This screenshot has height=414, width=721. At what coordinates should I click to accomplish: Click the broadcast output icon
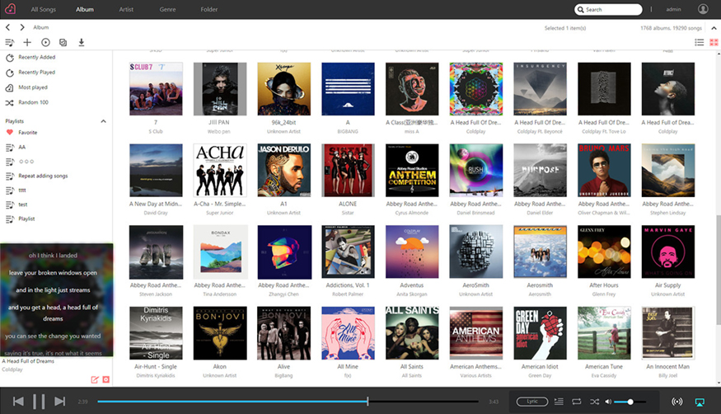pyautogui.click(x=677, y=402)
